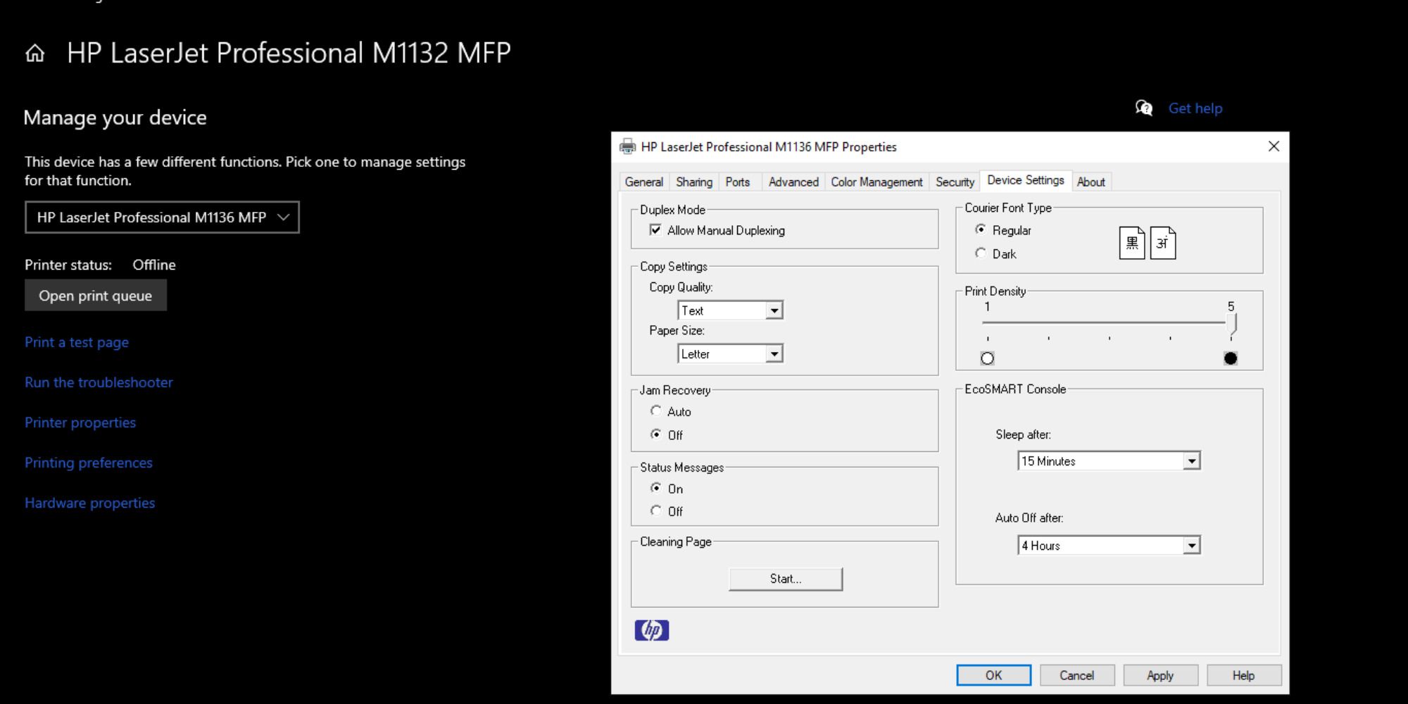Switch to the Security tab
1408x704 pixels.
(955, 182)
